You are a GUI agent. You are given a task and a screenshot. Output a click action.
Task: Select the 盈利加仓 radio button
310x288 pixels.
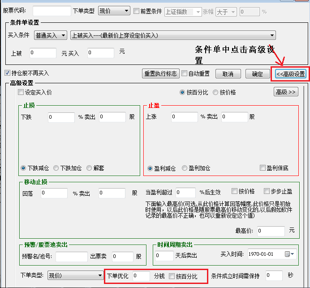[x=185, y=168]
